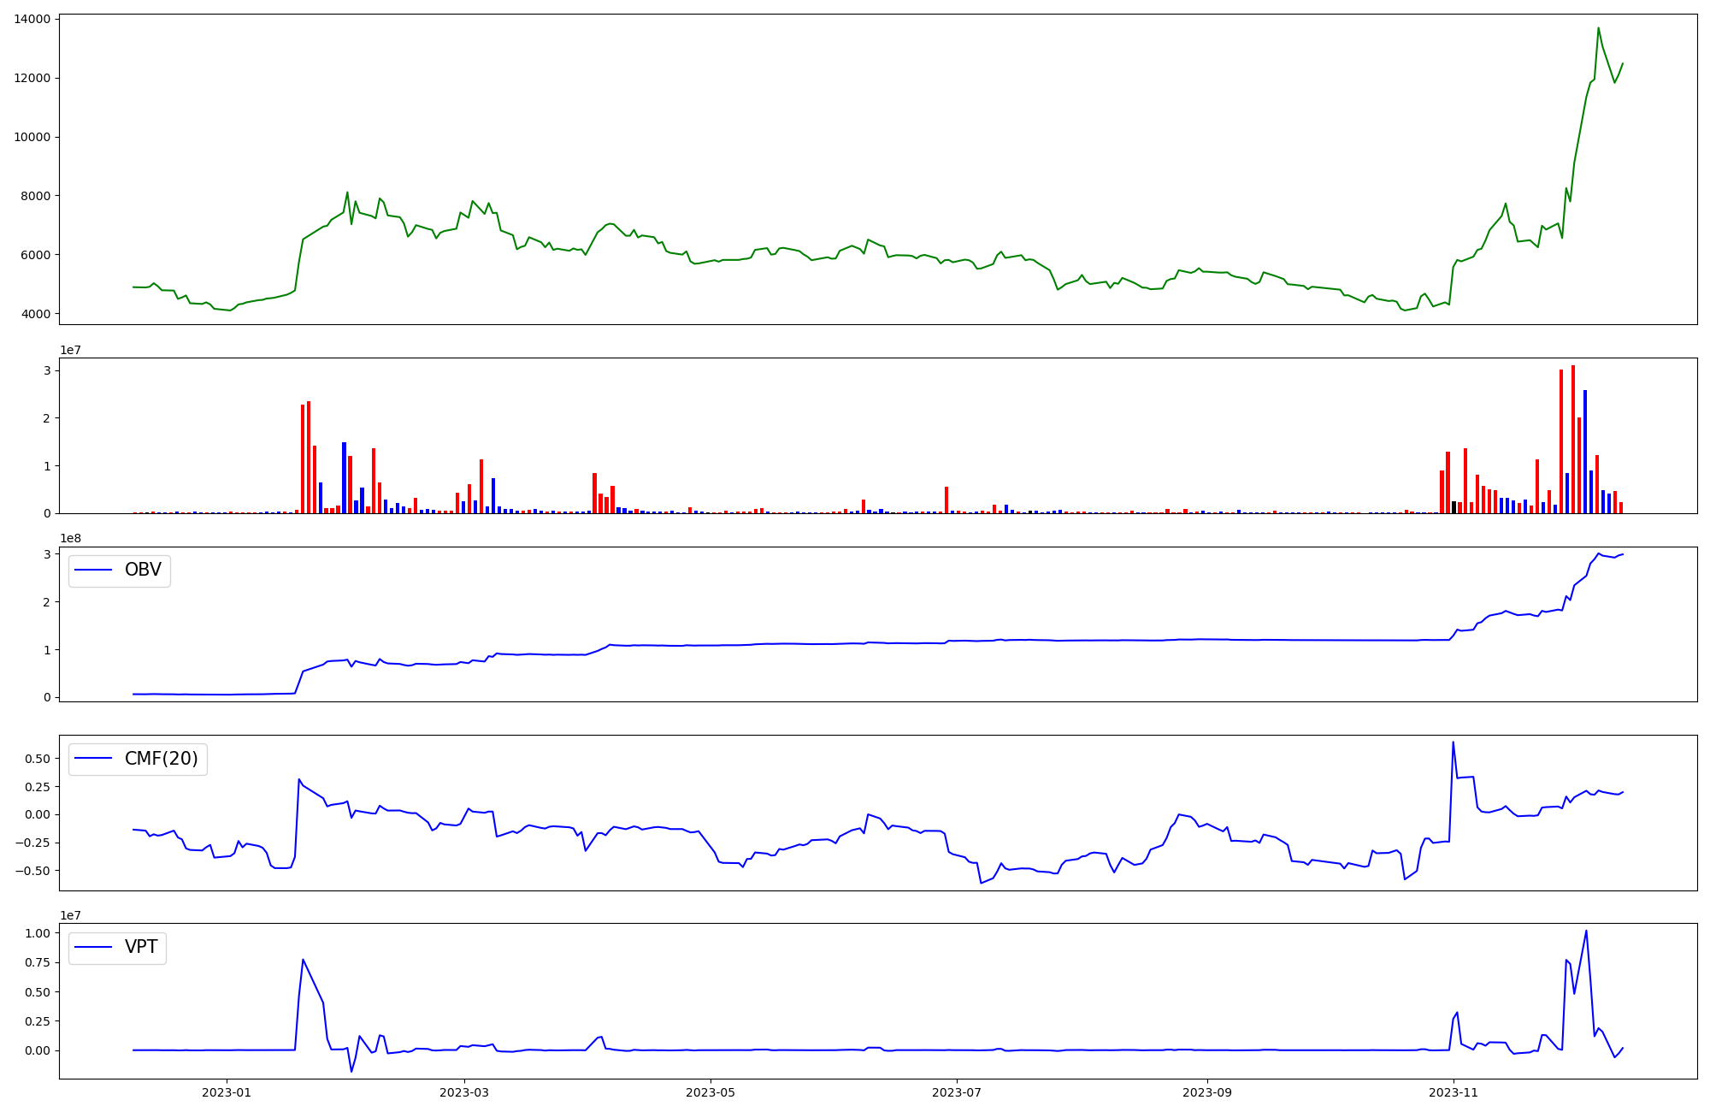The height and width of the screenshot is (1112, 1710).
Task: Click the VPT legend label
Action: click(x=141, y=948)
